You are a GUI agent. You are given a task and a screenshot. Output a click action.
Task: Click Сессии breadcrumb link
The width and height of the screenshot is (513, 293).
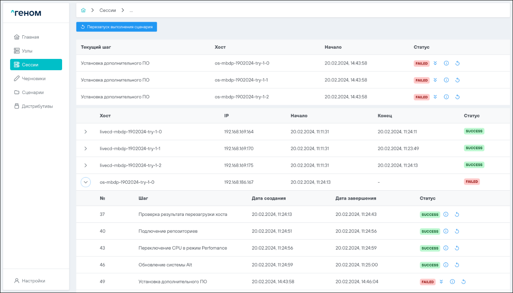pos(107,10)
